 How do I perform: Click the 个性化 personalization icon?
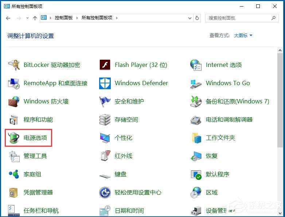tap(105, 138)
